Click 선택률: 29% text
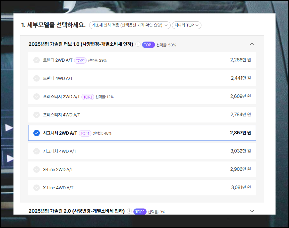The image size is (289, 228). 97,60
